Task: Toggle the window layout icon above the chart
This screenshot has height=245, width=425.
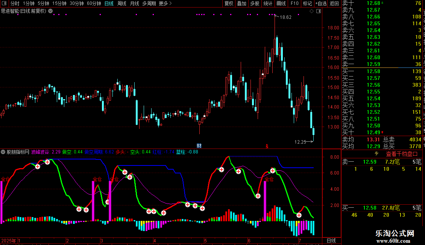Action: (319, 11)
